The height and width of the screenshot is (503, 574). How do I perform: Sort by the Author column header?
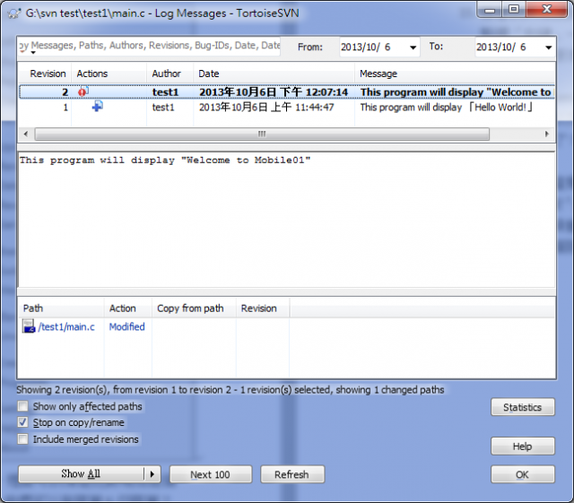point(170,74)
